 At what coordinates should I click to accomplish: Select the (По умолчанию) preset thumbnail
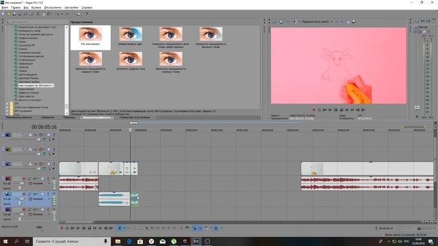coord(90,38)
